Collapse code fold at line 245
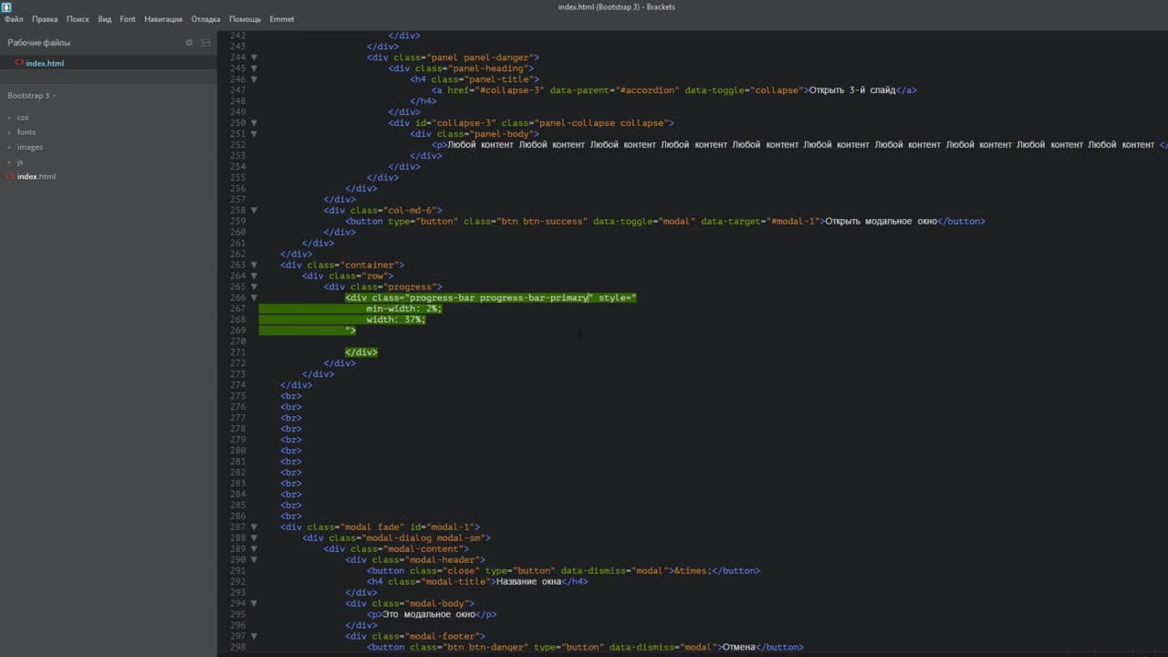 pos(254,68)
